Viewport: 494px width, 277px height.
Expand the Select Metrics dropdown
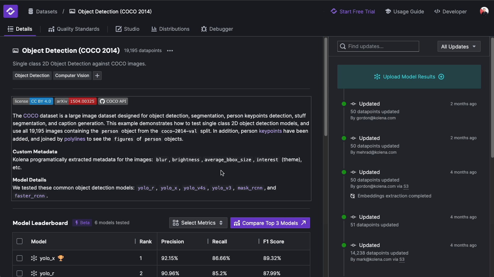[x=198, y=223]
